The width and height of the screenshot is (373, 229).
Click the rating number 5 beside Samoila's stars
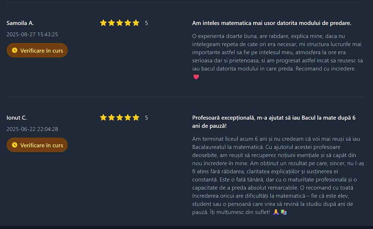tap(147, 23)
